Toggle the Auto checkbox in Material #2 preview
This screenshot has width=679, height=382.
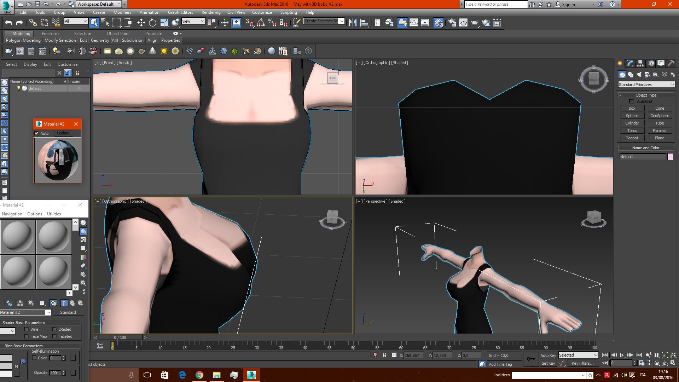click(36, 133)
